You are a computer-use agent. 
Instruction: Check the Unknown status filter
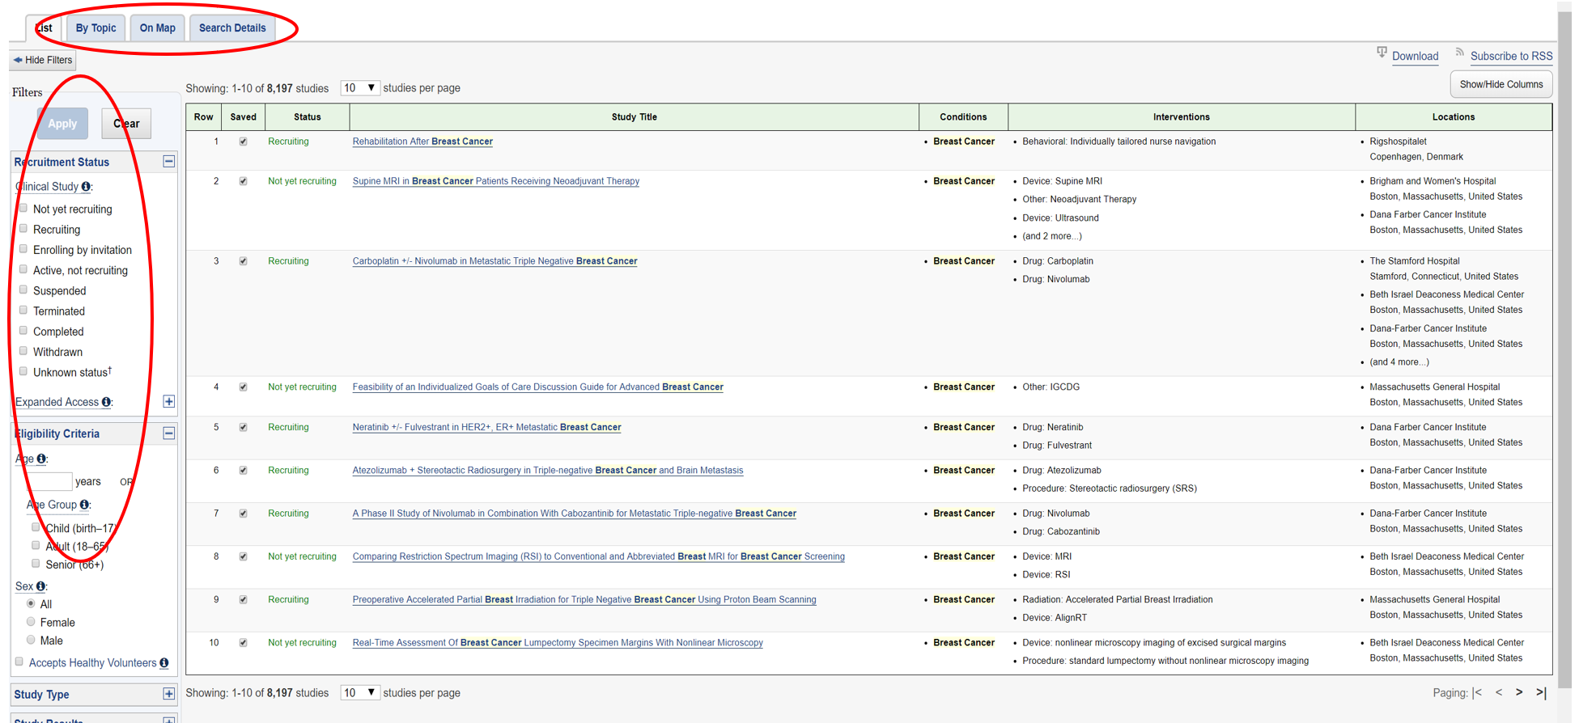click(23, 371)
